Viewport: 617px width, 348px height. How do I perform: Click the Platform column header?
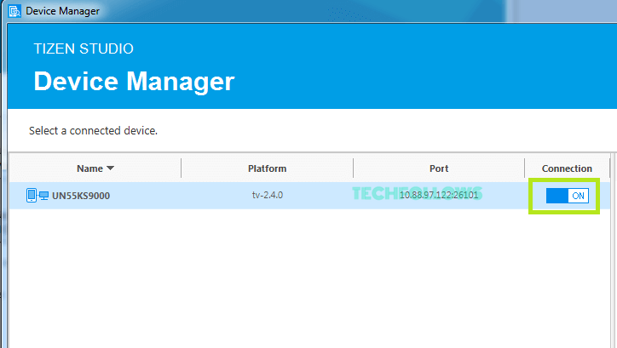[x=268, y=168]
